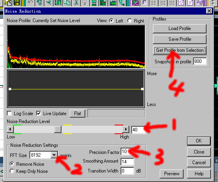
Task: Click Get Profile from Selection button
Action: [x=180, y=50]
